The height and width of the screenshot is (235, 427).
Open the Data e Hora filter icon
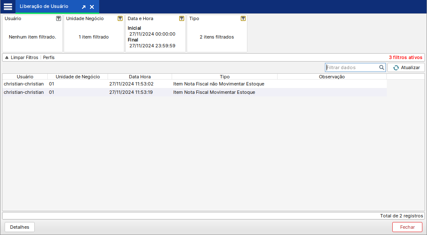tap(182, 18)
